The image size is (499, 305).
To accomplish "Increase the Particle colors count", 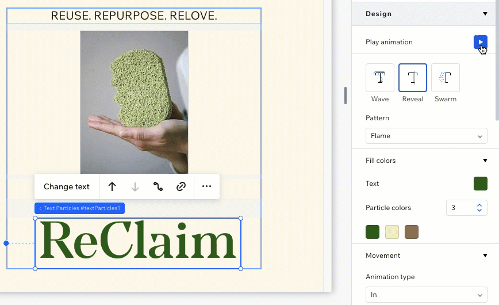I will point(479,205).
